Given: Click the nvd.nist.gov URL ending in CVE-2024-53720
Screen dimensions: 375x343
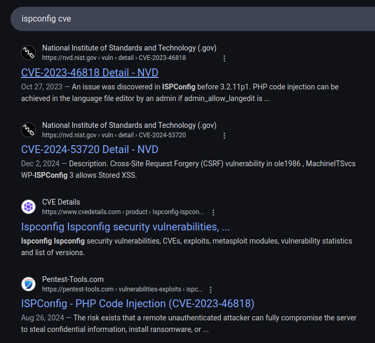Looking at the screenshot, I should 114,135.
